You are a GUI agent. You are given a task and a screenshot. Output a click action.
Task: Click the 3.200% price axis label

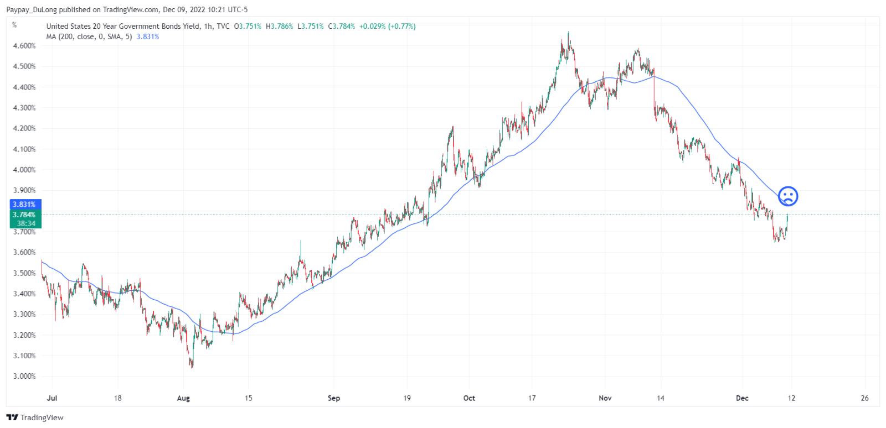tap(24, 335)
